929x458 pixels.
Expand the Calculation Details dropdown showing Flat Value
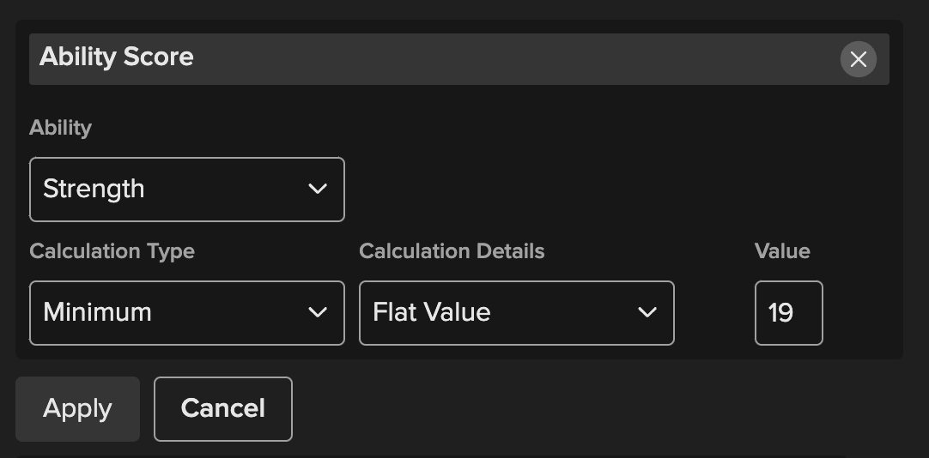click(516, 312)
